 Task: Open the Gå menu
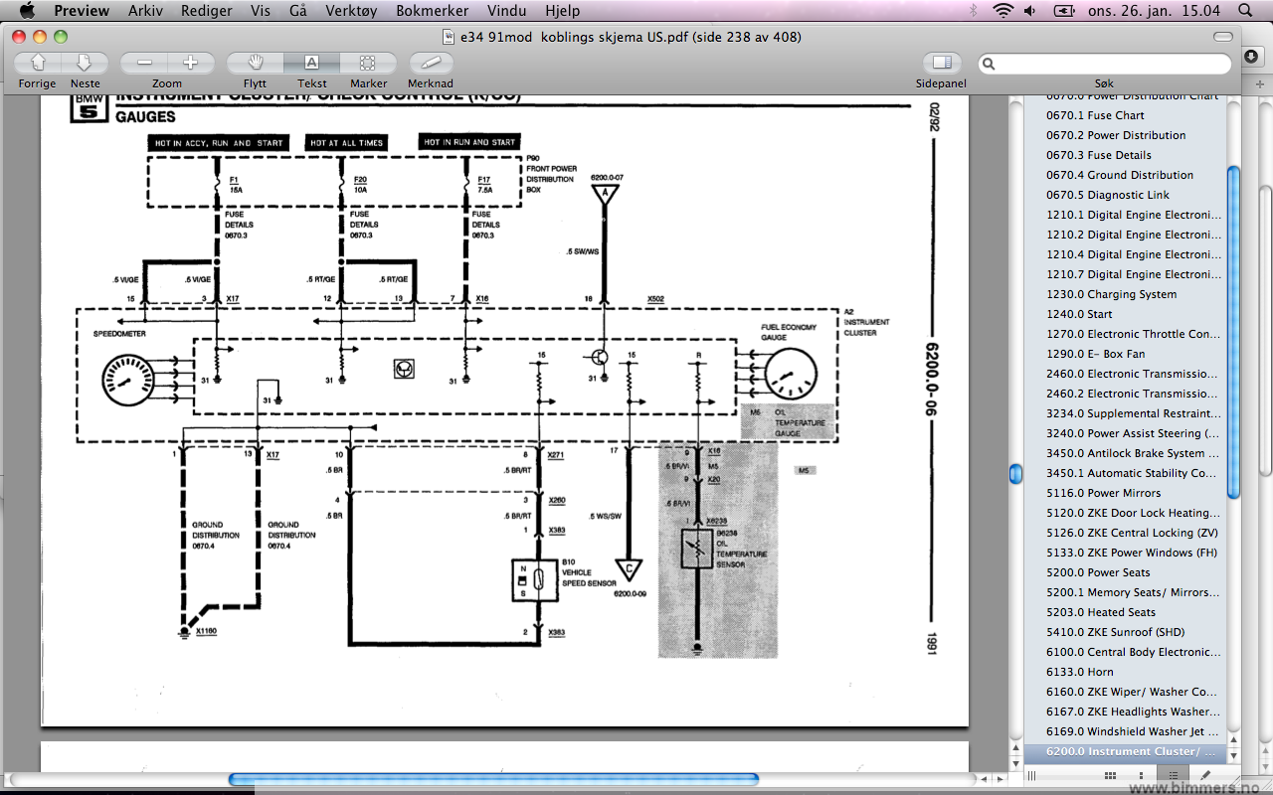[x=298, y=10]
